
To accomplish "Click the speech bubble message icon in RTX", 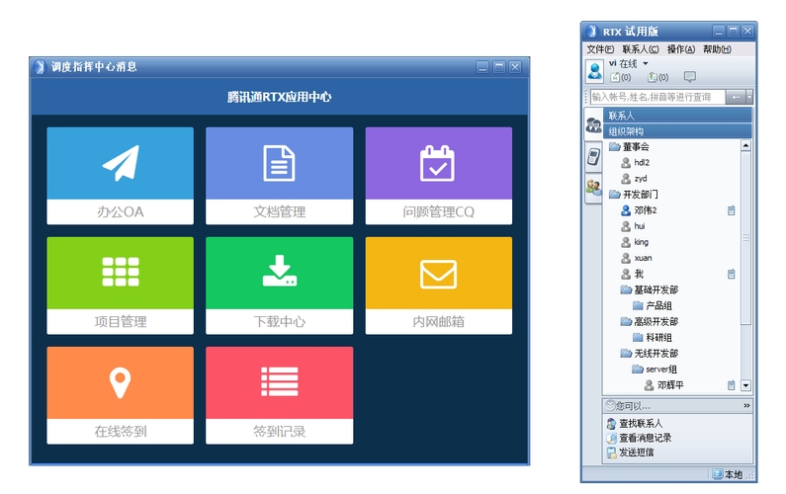I will [690, 77].
